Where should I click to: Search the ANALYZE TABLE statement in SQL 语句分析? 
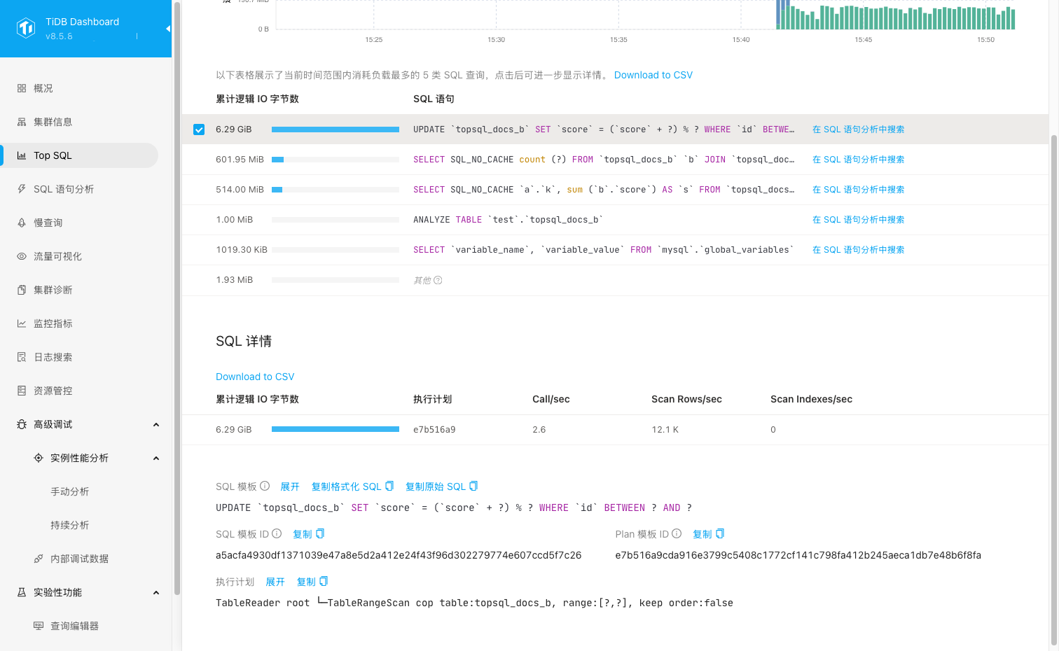(858, 220)
